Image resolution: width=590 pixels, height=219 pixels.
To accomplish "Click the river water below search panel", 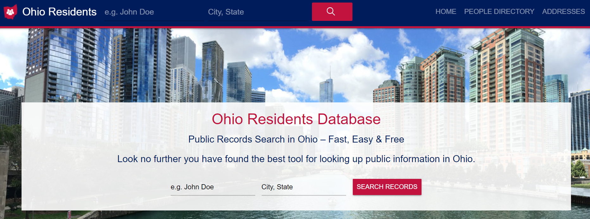I will coord(296,215).
